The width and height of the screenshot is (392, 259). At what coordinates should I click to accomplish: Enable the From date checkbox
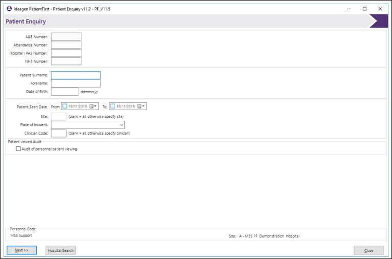tap(65, 106)
